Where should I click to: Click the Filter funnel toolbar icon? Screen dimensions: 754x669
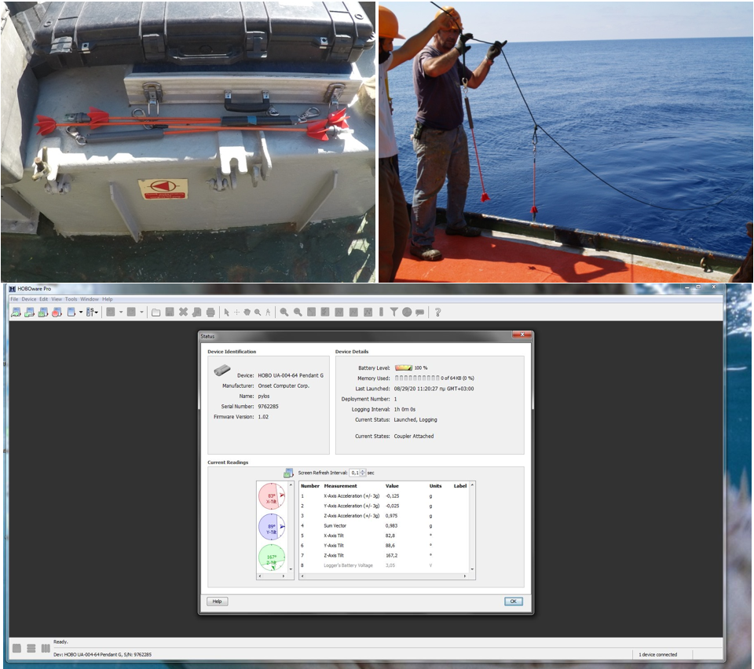click(x=393, y=313)
